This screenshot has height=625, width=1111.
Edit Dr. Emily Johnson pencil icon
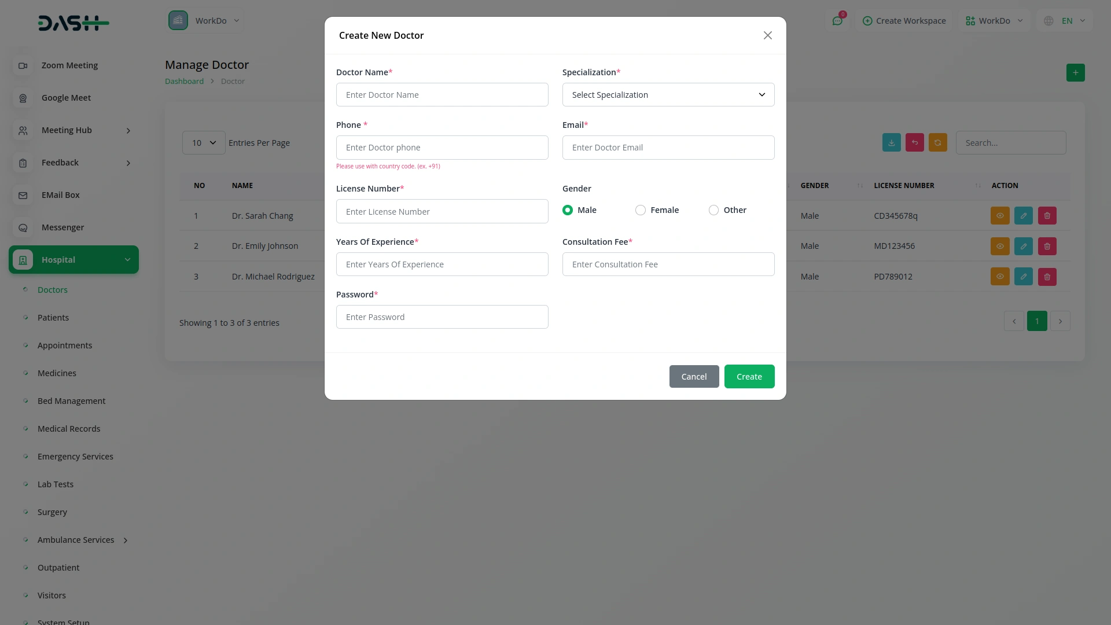tap(1023, 247)
